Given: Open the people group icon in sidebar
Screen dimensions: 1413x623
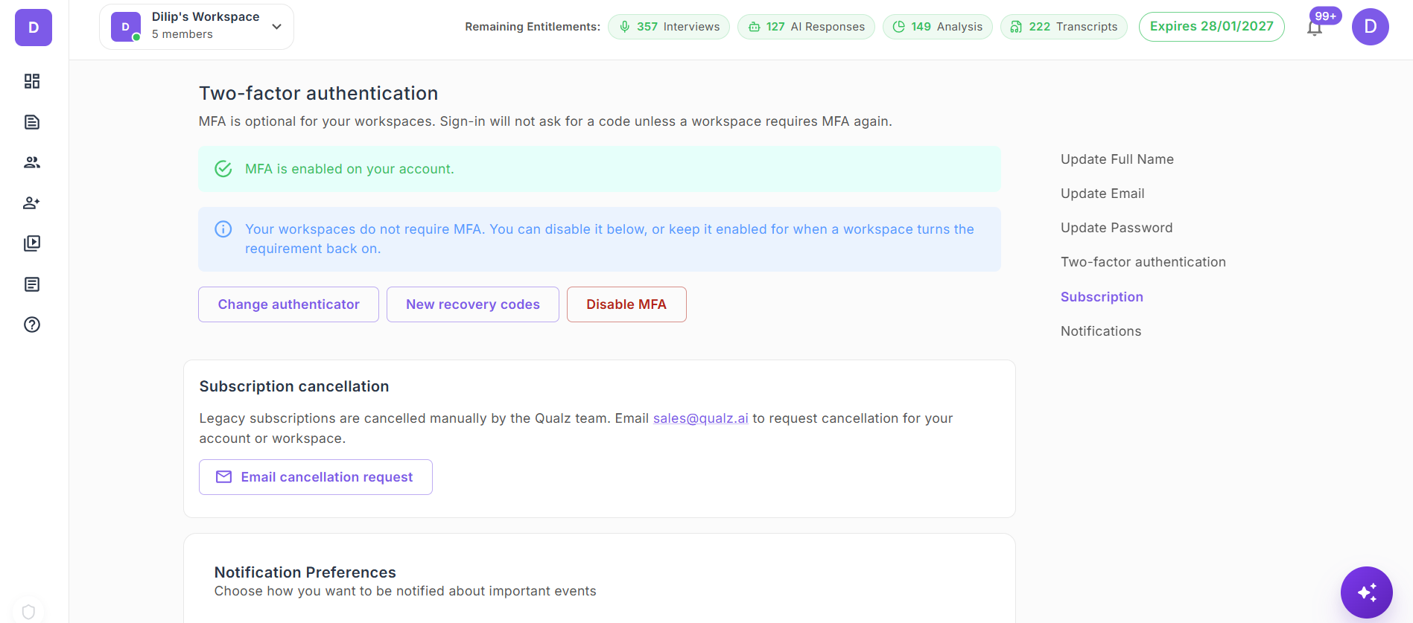Looking at the screenshot, I should [x=32, y=162].
